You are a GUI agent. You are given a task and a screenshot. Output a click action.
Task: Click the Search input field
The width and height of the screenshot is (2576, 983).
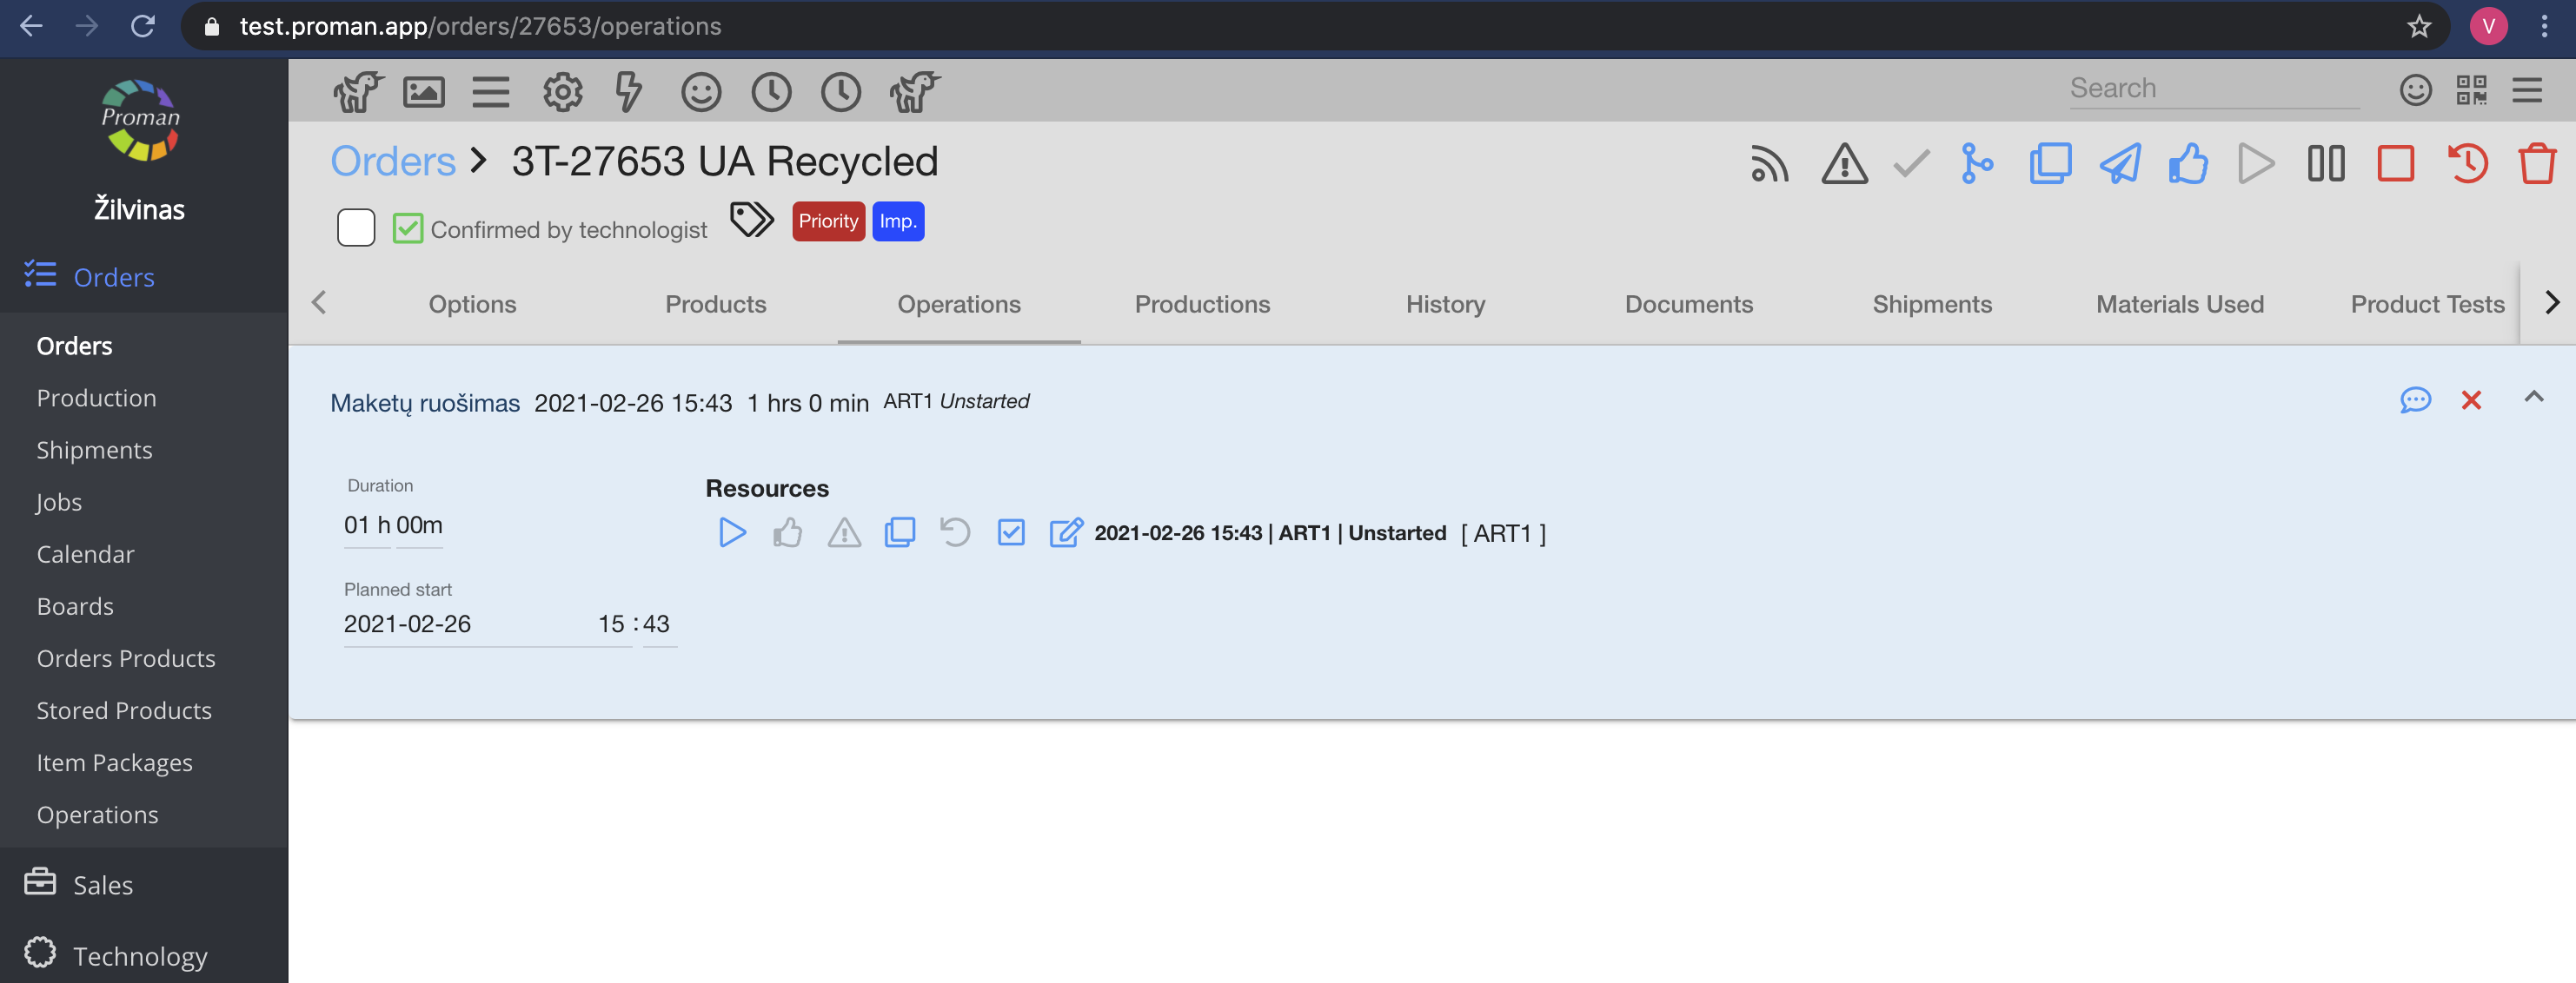pyautogui.click(x=2213, y=89)
